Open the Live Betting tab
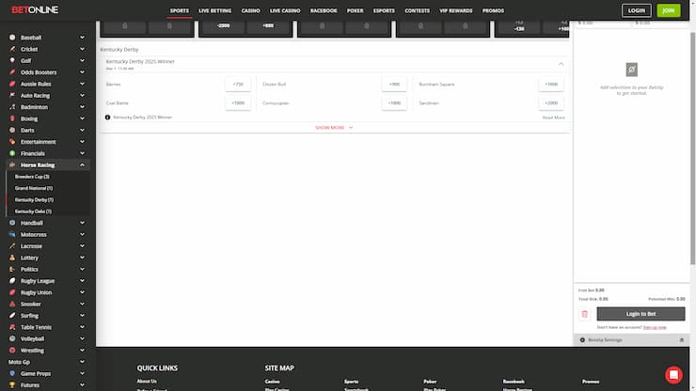This screenshot has width=696, height=391. pyautogui.click(x=214, y=10)
